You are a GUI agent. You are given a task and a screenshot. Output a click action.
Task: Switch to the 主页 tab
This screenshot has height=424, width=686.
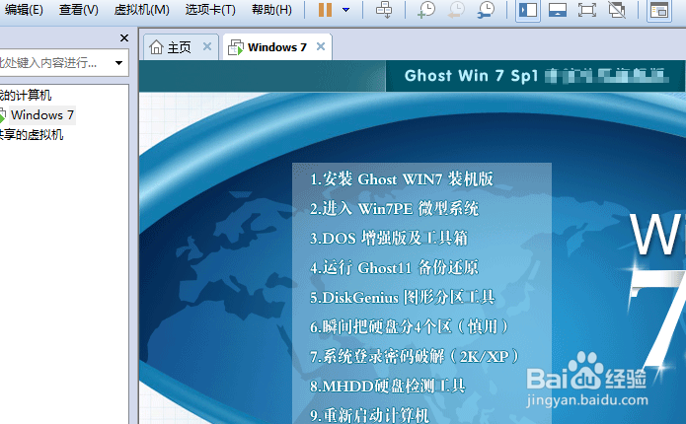tap(180, 47)
